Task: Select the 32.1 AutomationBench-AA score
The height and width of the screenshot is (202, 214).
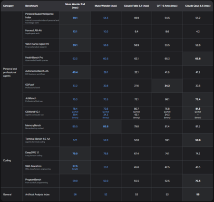Action: 136,72
